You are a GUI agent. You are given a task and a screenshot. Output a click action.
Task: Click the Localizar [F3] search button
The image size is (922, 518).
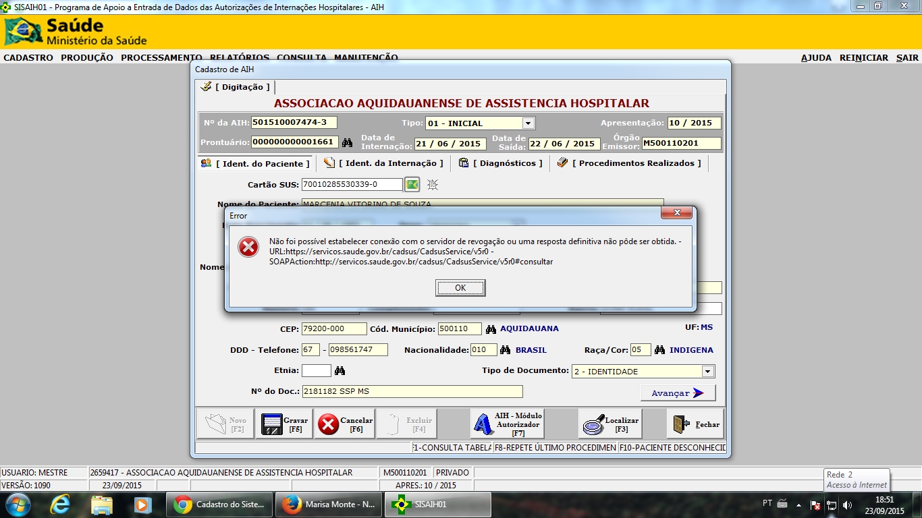(610, 424)
